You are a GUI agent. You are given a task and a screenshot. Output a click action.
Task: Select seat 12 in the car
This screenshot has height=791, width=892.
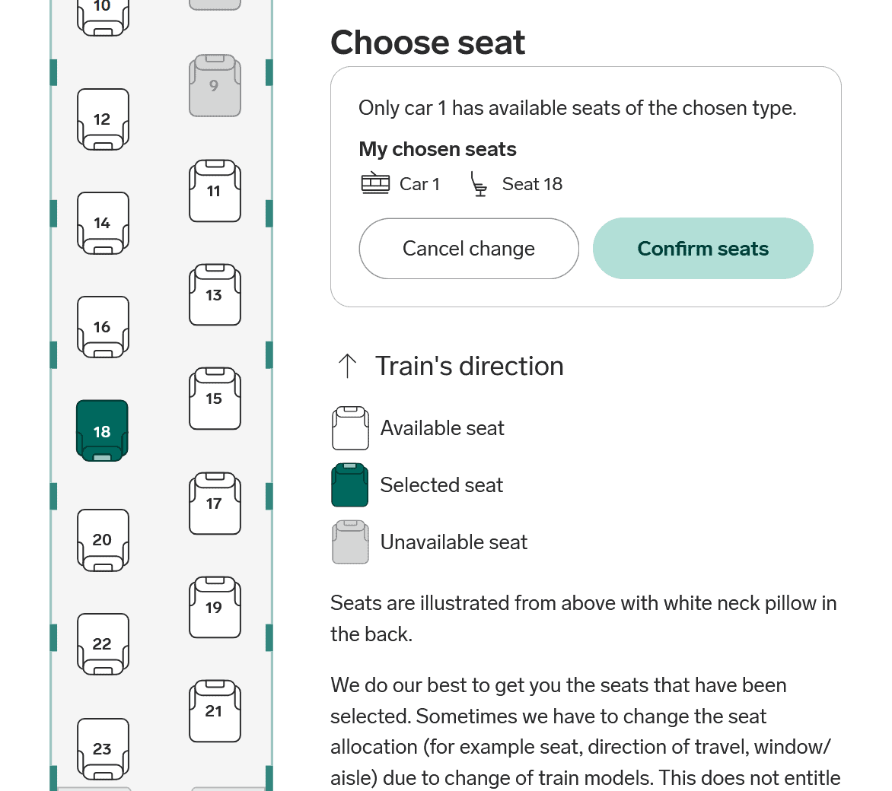(103, 119)
